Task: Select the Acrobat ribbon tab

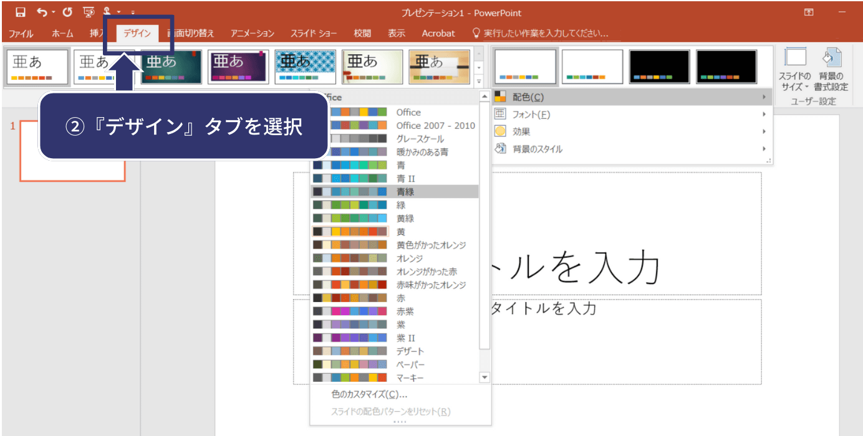Action: coord(438,33)
